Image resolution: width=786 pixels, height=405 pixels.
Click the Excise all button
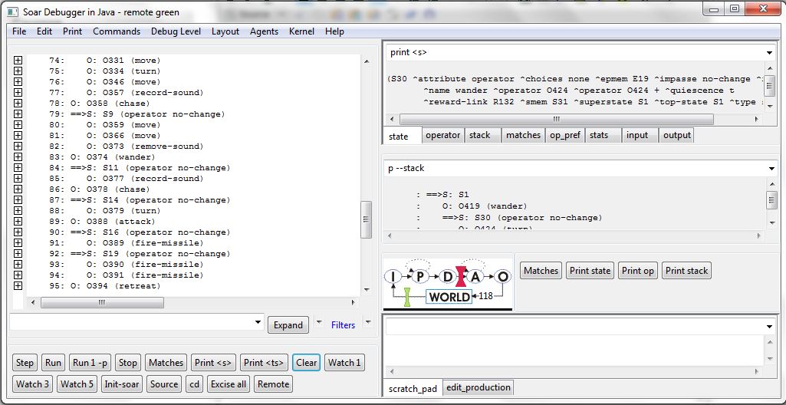pos(228,384)
